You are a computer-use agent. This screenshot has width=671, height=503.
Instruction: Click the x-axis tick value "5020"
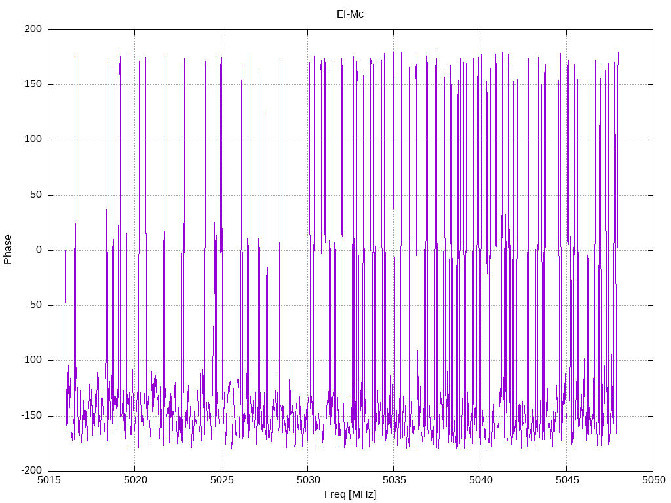(x=135, y=480)
